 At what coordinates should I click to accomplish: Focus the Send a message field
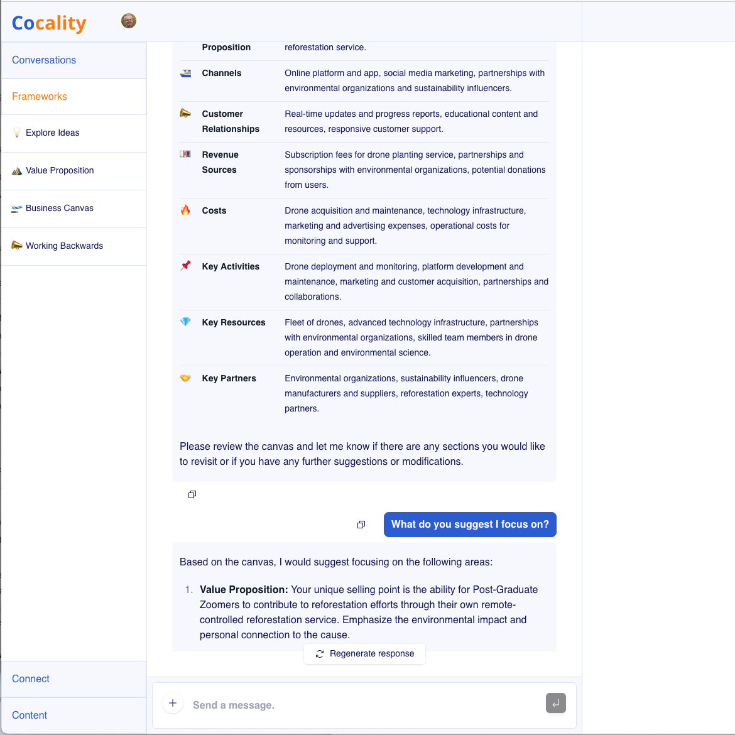(358, 705)
